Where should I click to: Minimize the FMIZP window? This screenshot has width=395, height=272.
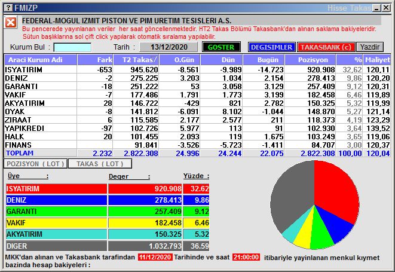point(377,8)
